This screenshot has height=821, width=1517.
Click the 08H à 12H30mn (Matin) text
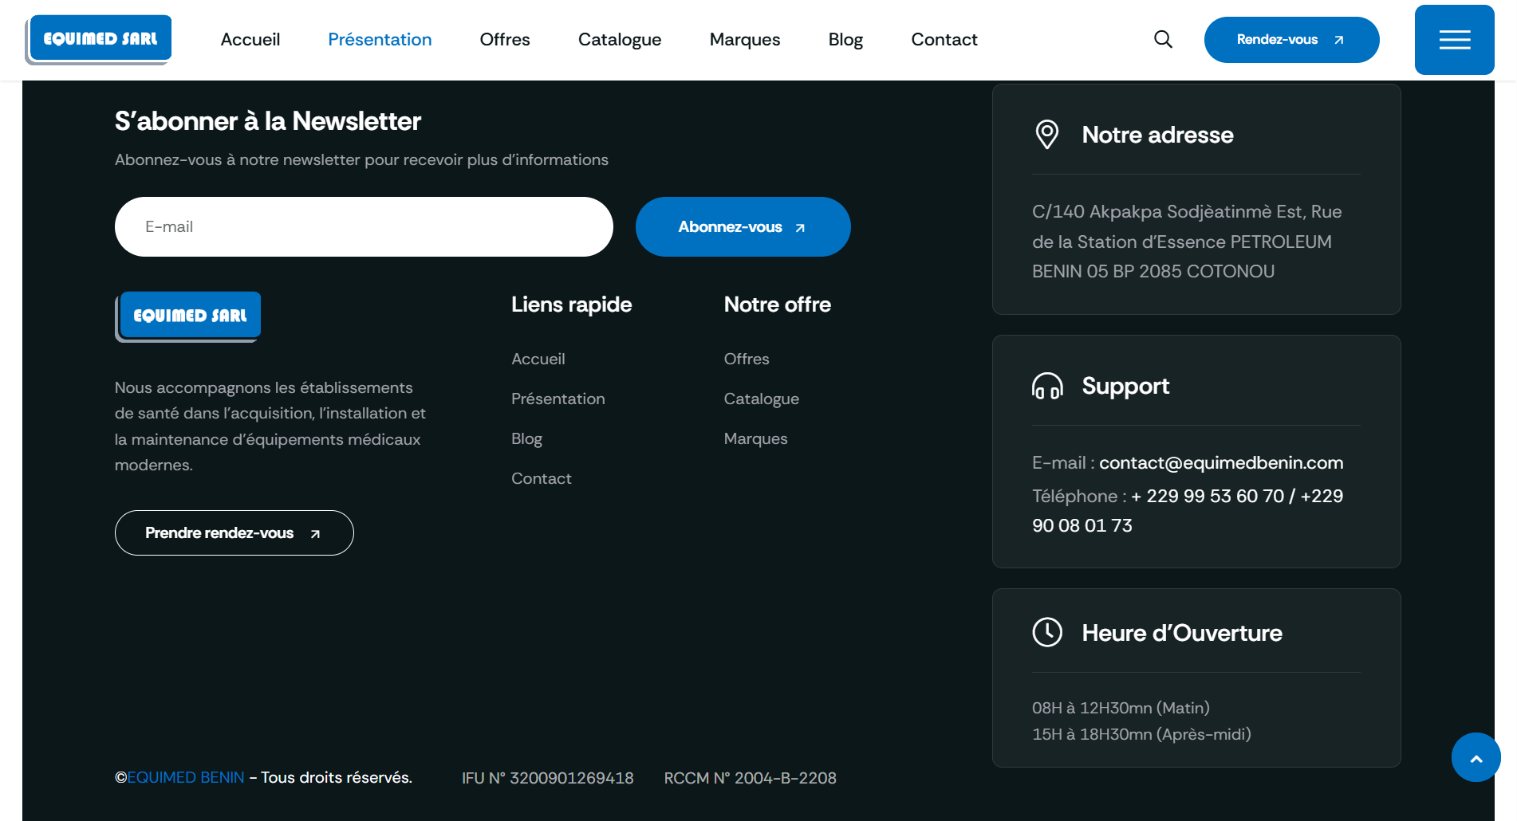[x=1121, y=708]
